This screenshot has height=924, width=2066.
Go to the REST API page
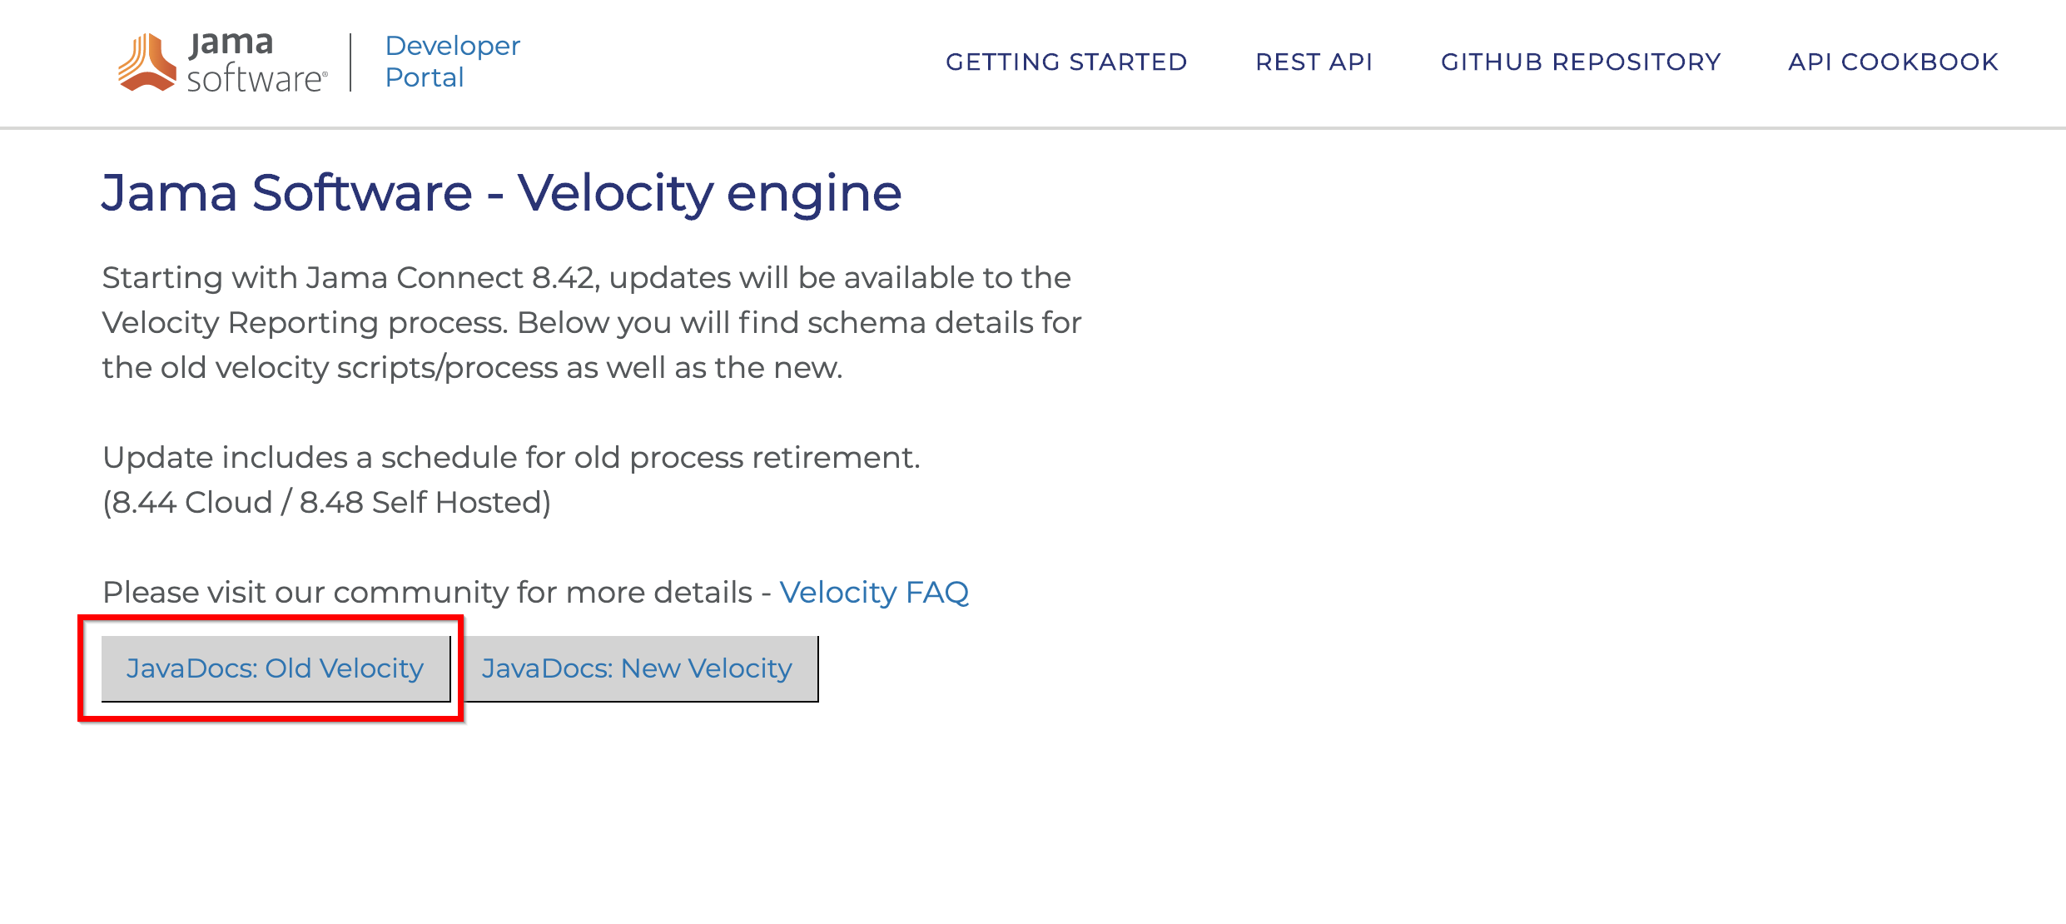click(x=1314, y=62)
